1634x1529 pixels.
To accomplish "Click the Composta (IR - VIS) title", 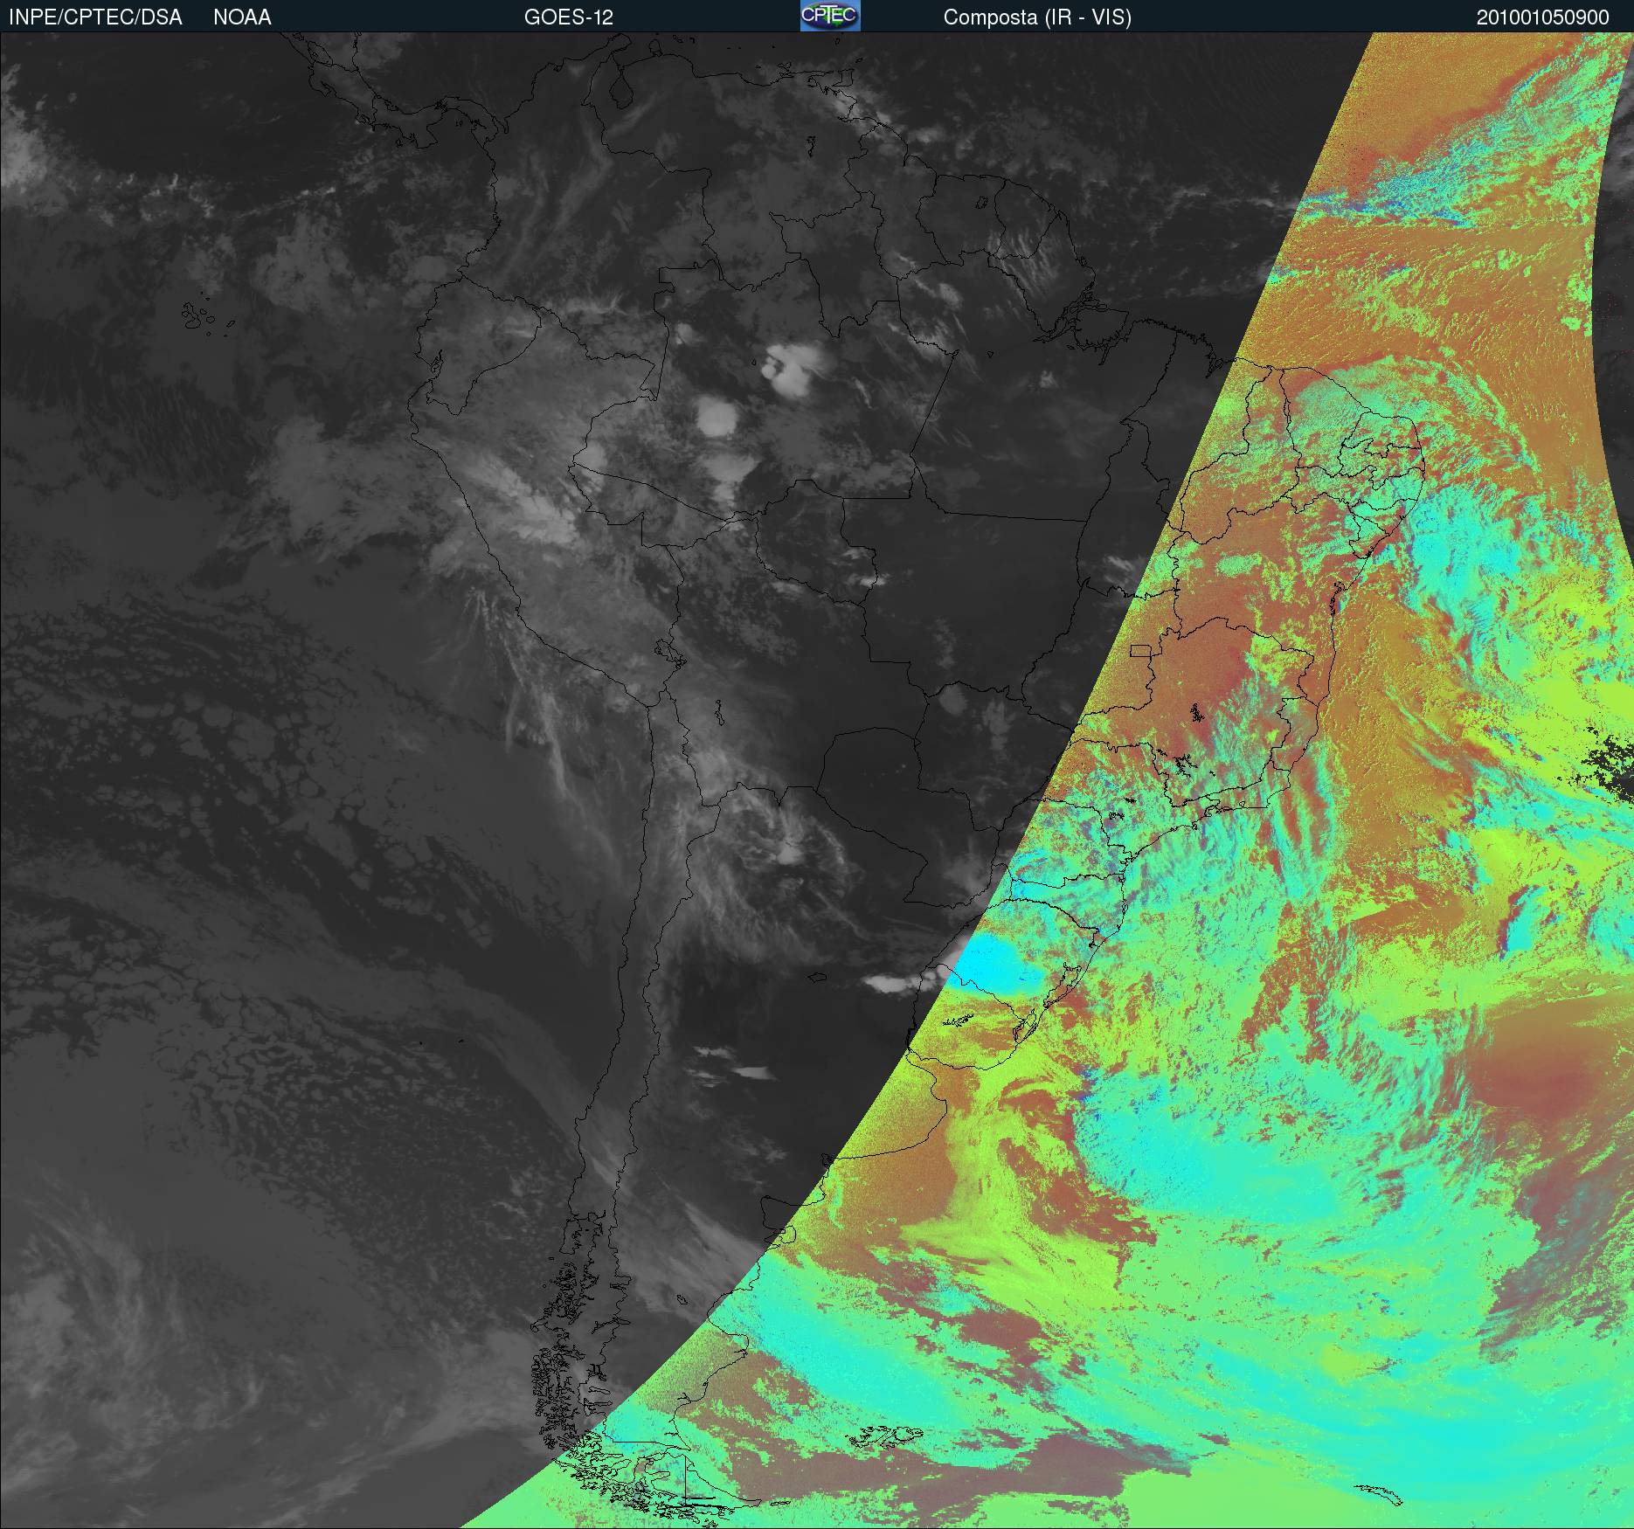I will [x=1037, y=17].
